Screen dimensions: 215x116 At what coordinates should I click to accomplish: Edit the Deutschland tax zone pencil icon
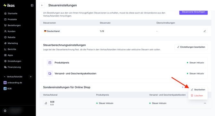pyautogui.click(x=205, y=31)
